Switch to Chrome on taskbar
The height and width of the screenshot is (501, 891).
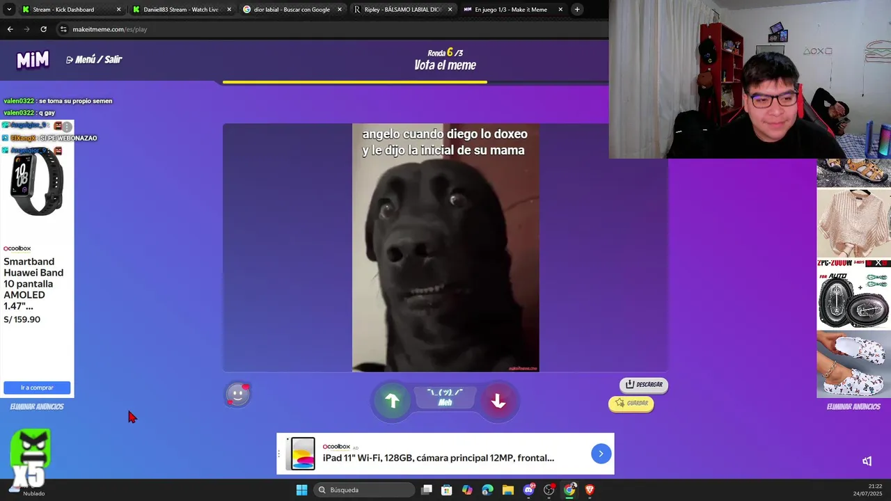pyautogui.click(x=569, y=490)
